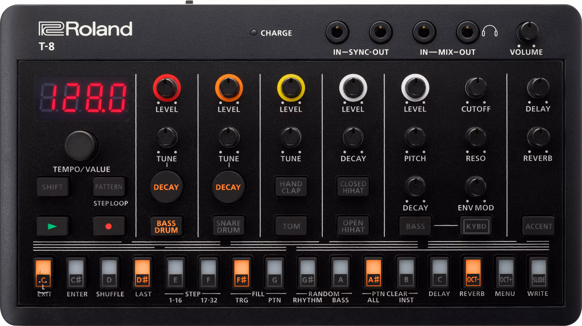Click the orange-ringed snare LEVEL knob
The height and width of the screenshot is (326, 582).
coord(229,88)
